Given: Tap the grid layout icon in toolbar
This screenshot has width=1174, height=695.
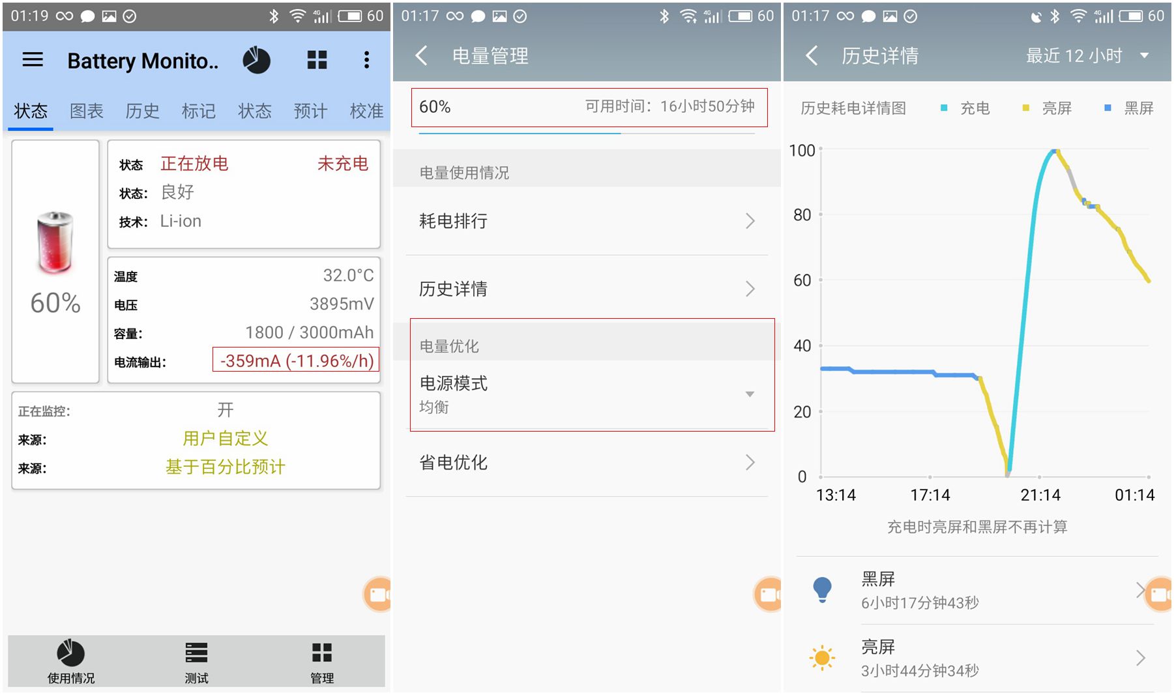Looking at the screenshot, I should tap(317, 60).
